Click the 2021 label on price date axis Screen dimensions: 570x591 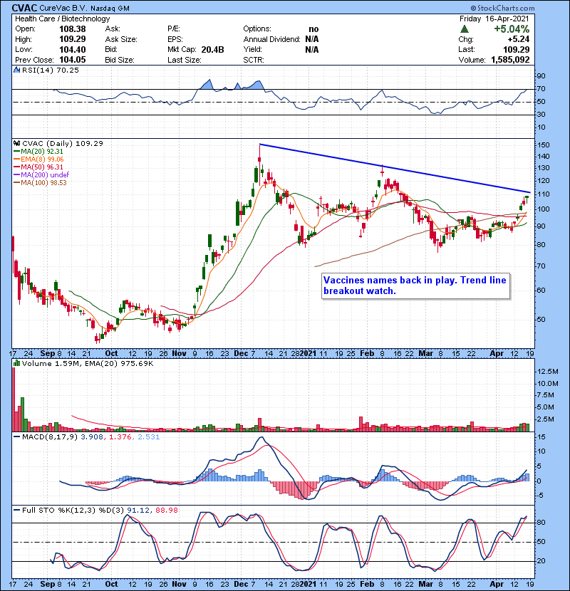pos(309,354)
